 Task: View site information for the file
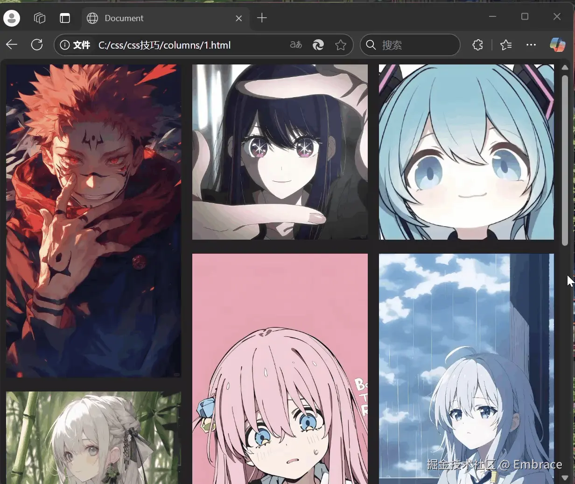point(75,45)
